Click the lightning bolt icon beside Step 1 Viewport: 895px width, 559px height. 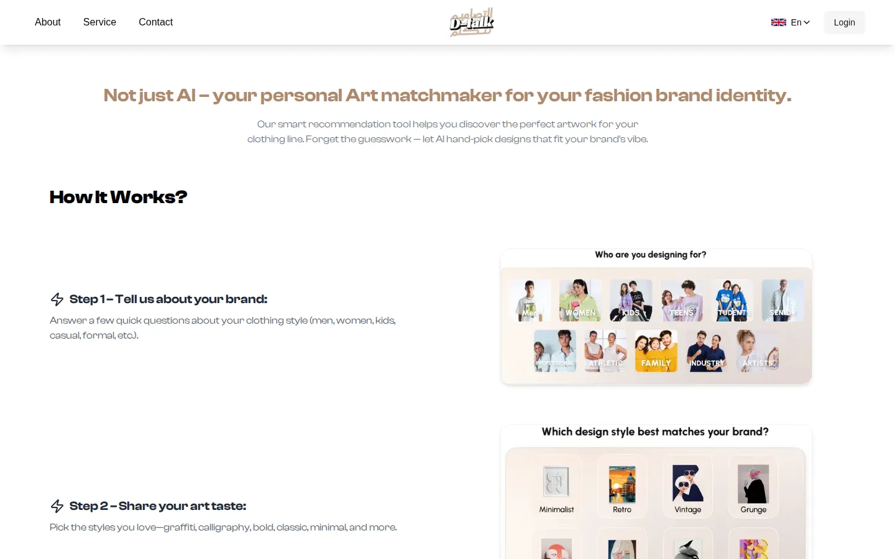click(57, 299)
